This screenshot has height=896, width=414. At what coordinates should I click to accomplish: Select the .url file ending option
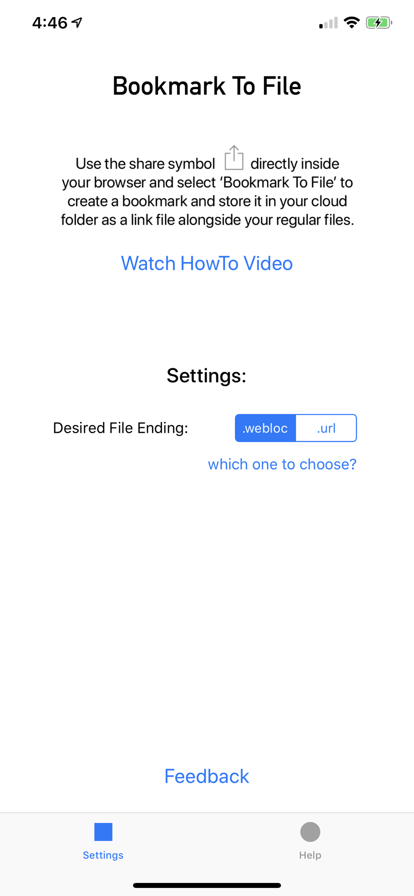326,428
